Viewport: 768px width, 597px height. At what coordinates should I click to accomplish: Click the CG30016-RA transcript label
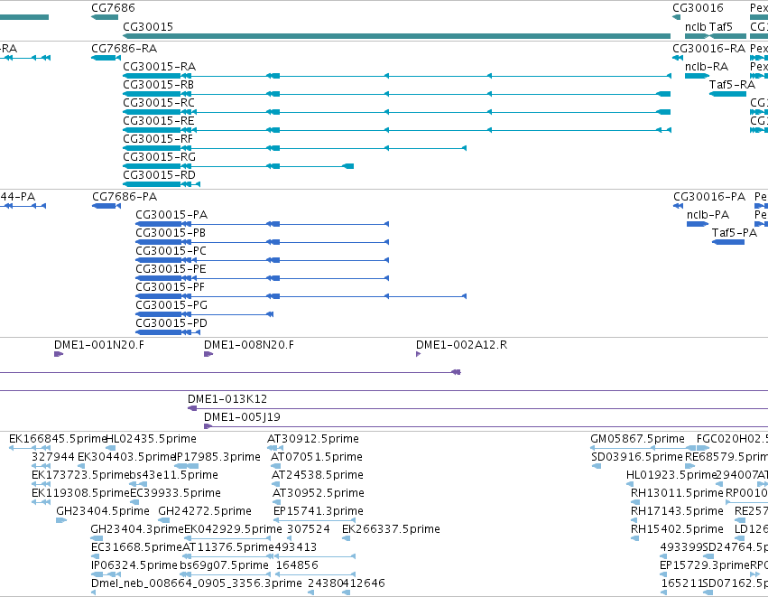(x=708, y=49)
